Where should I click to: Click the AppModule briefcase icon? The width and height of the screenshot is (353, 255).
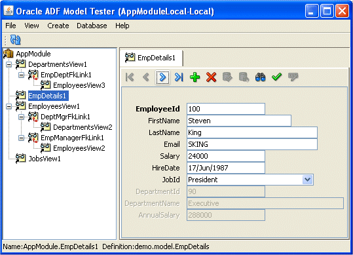9,54
